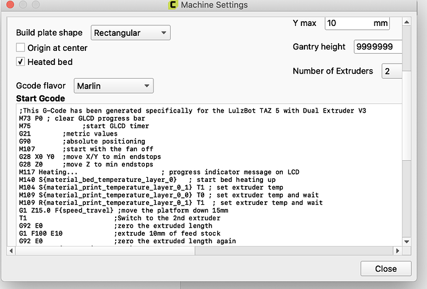Click the dialog's vertical scroll up arrow
The width and height of the screenshot is (427, 289).
point(407,22)
